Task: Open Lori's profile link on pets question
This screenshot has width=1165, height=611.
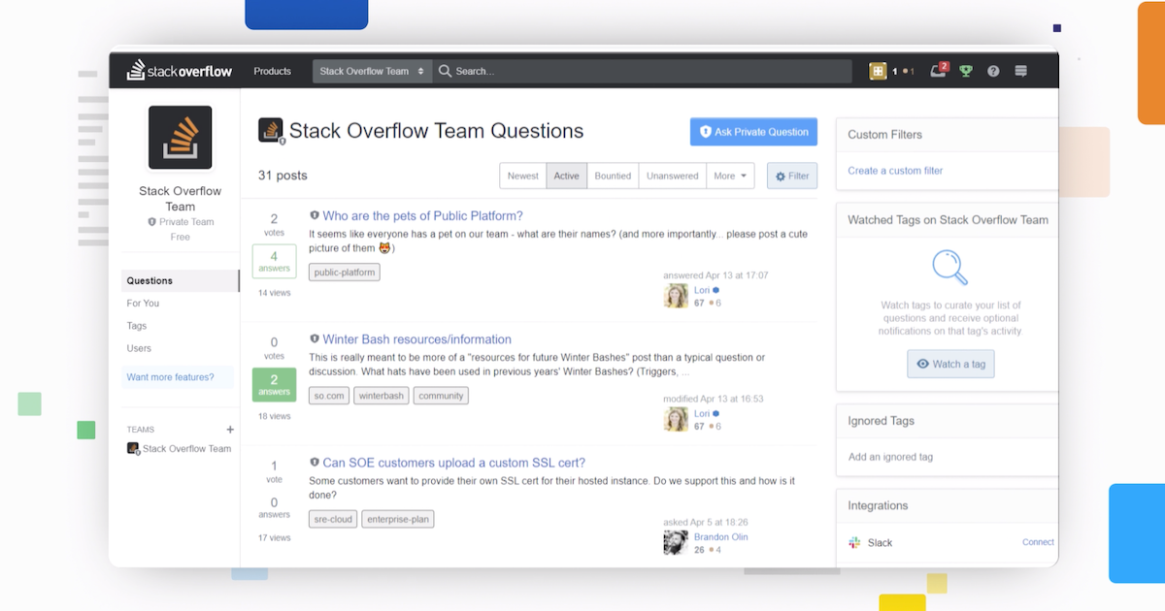Action: [702, 290]
